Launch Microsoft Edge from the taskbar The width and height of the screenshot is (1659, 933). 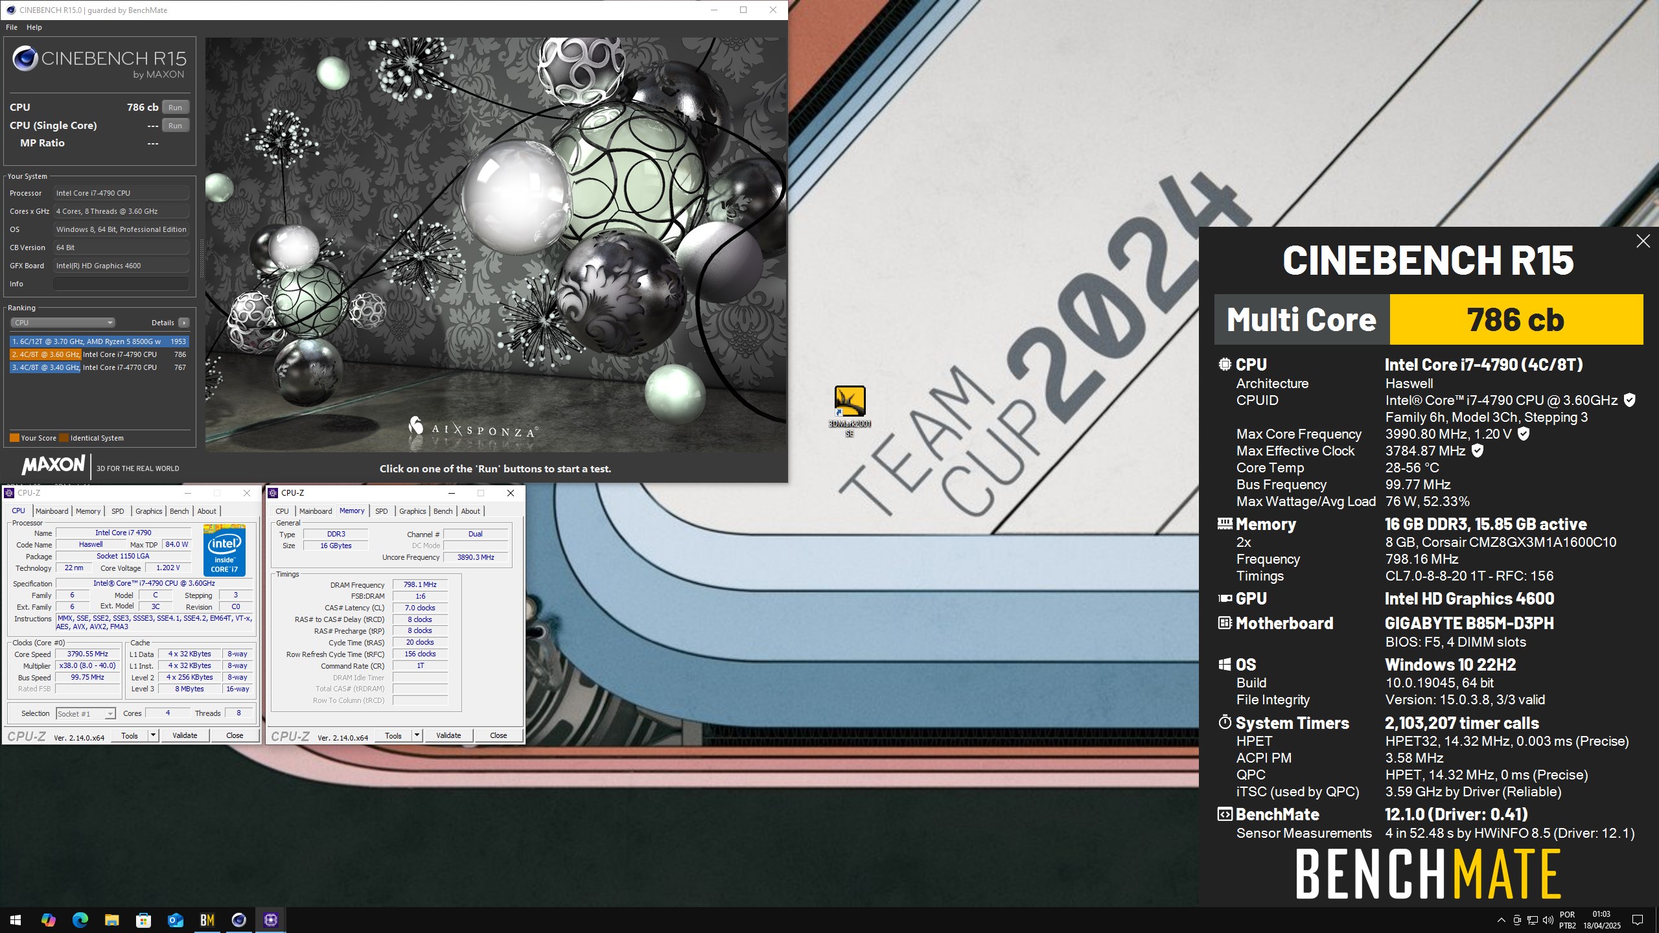click(80, 919)
